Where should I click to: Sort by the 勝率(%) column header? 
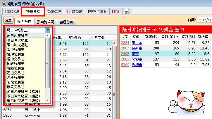click(x=75, y=37)
